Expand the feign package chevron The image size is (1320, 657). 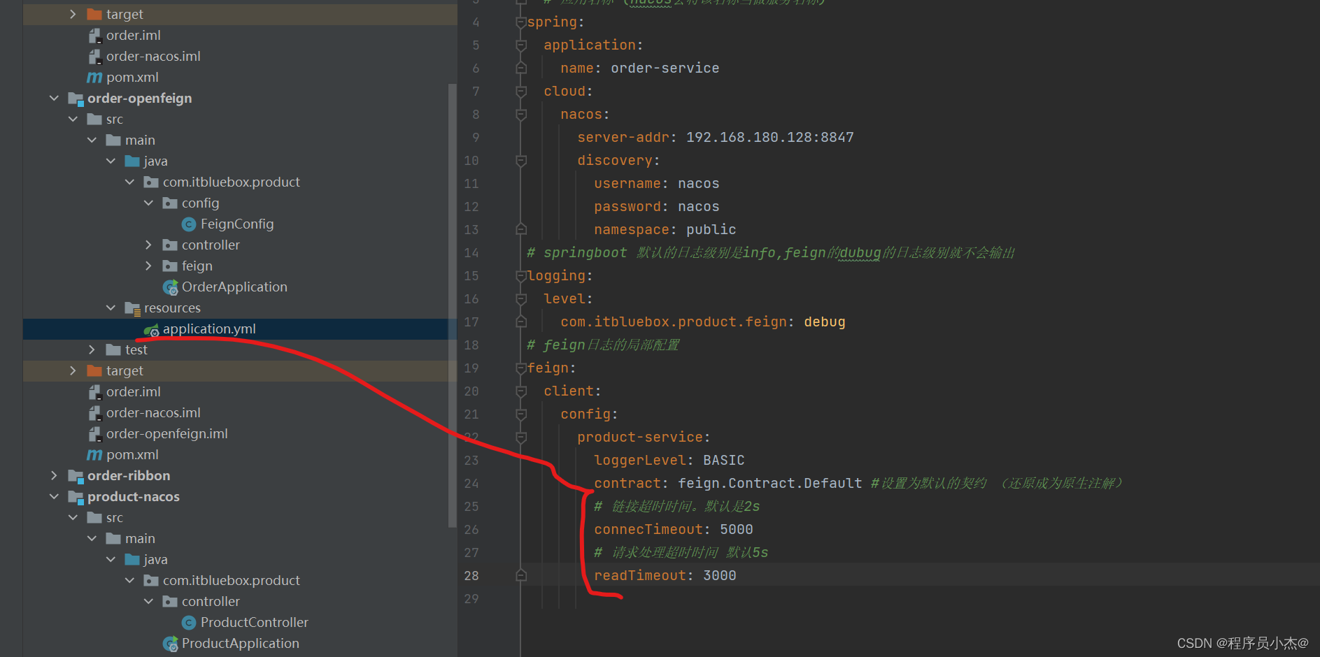(148, 266)
